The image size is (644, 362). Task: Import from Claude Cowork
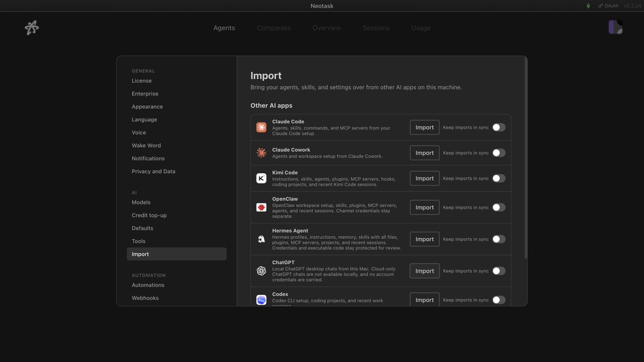point(425,153)
